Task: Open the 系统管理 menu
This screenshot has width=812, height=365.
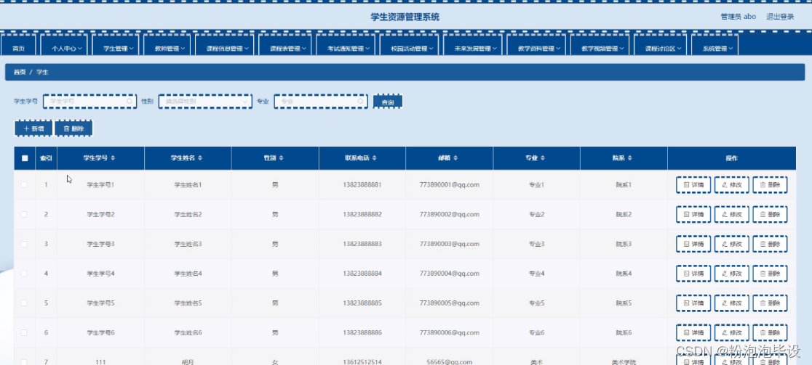Action: tap(715, 46)
